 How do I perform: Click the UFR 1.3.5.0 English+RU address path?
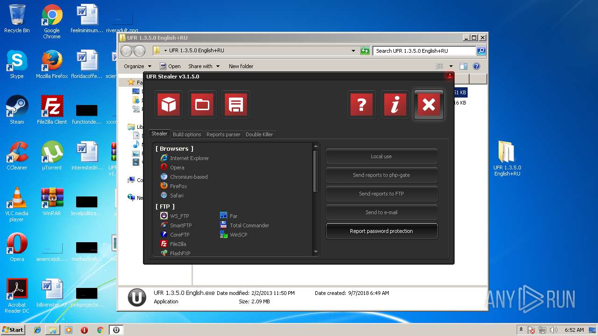pyautogui.click(x=196, y=50)
